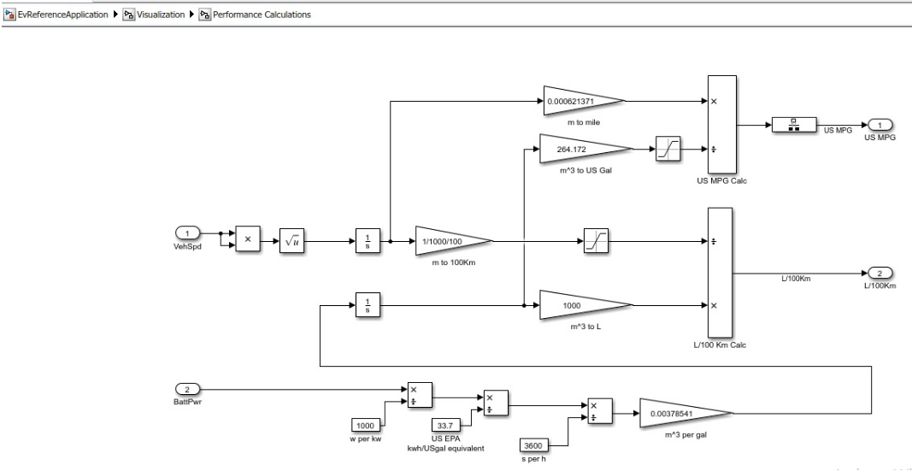The image size is (912, 471).
Task: Select the product block after VehSpd
Action: coord(248,238)
